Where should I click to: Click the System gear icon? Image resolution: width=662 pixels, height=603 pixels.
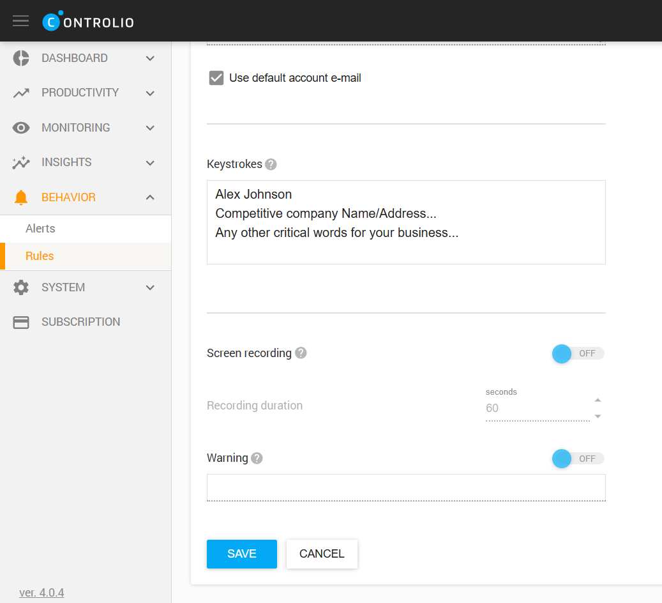pos(21,287)
